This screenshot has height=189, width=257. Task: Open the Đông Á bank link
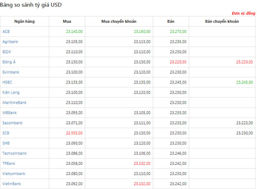(9, 62)
